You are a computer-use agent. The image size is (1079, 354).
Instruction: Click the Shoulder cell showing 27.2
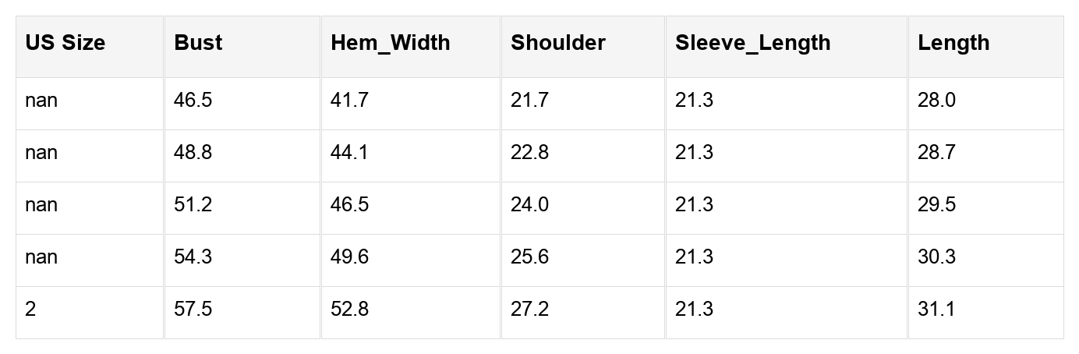click(x=529, y=310)
